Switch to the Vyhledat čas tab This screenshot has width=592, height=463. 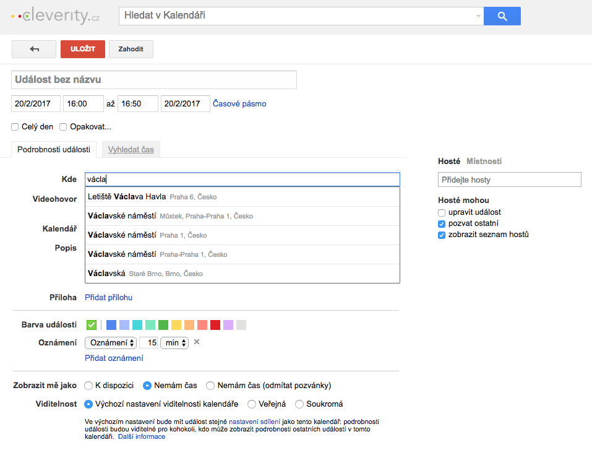(131, 149)
